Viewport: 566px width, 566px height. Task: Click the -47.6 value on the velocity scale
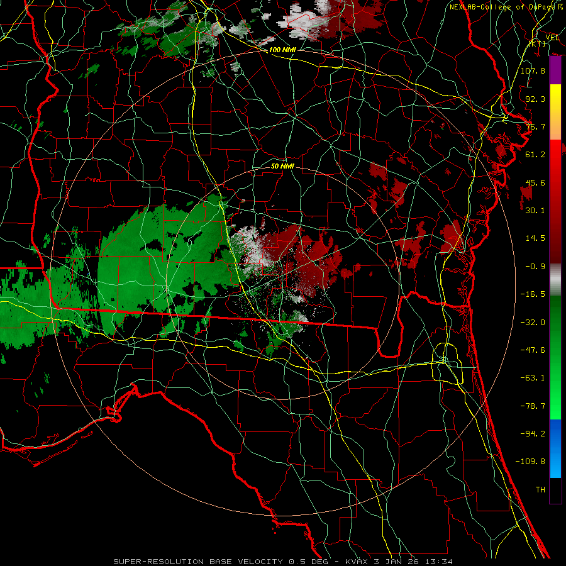point(533,350)
